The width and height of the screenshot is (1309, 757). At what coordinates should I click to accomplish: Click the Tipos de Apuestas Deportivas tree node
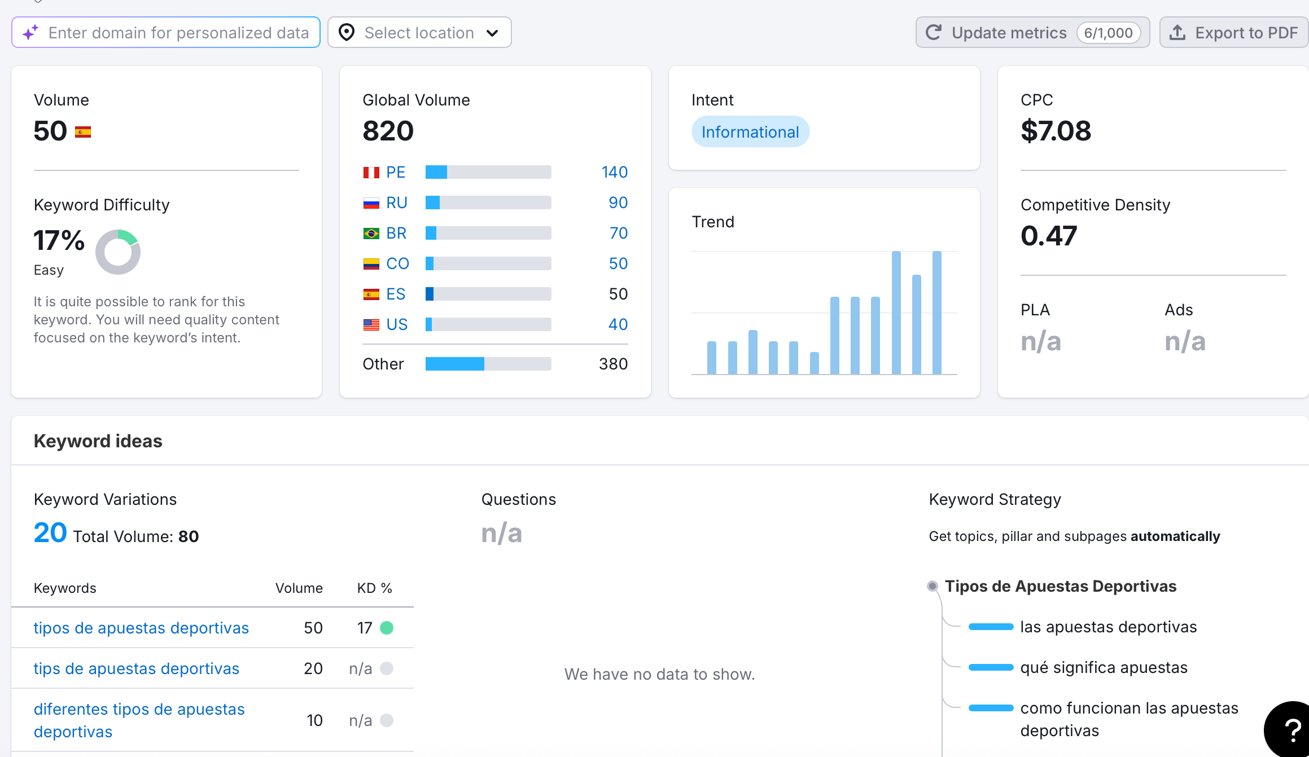(1060, 586)
